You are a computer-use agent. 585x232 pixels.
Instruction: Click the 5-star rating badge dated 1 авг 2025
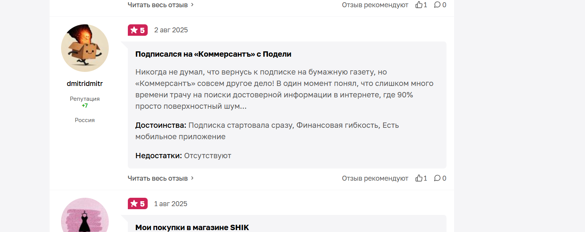(x=138, y=204)
